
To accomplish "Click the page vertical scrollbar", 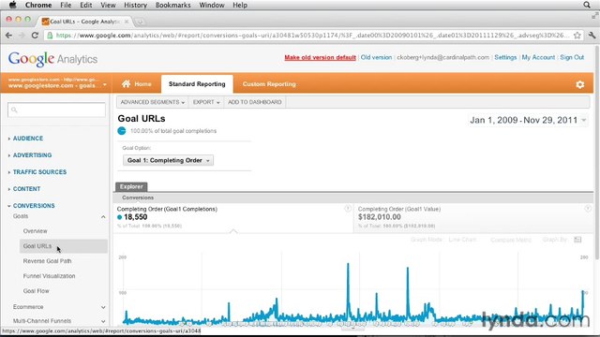I will point(597,153).
